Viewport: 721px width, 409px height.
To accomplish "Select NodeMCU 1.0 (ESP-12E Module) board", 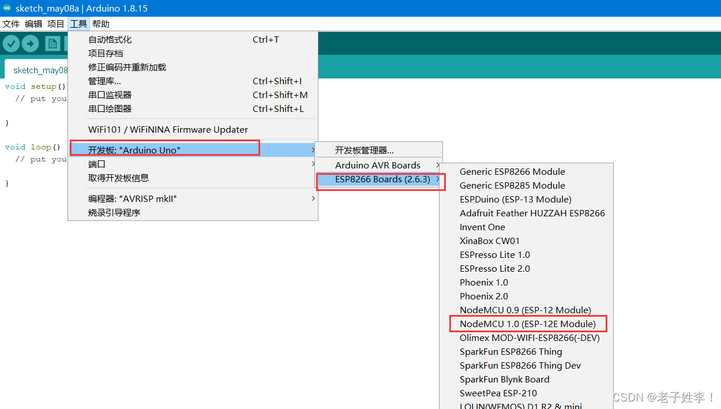I will coord(526,324).
